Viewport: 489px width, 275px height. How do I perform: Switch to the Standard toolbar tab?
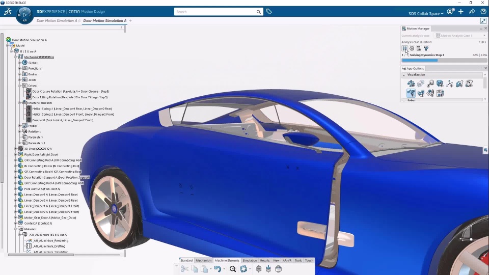click(x=186, y=260)
